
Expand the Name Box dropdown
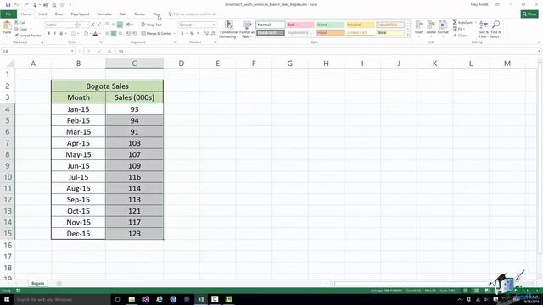pos(72,51)
